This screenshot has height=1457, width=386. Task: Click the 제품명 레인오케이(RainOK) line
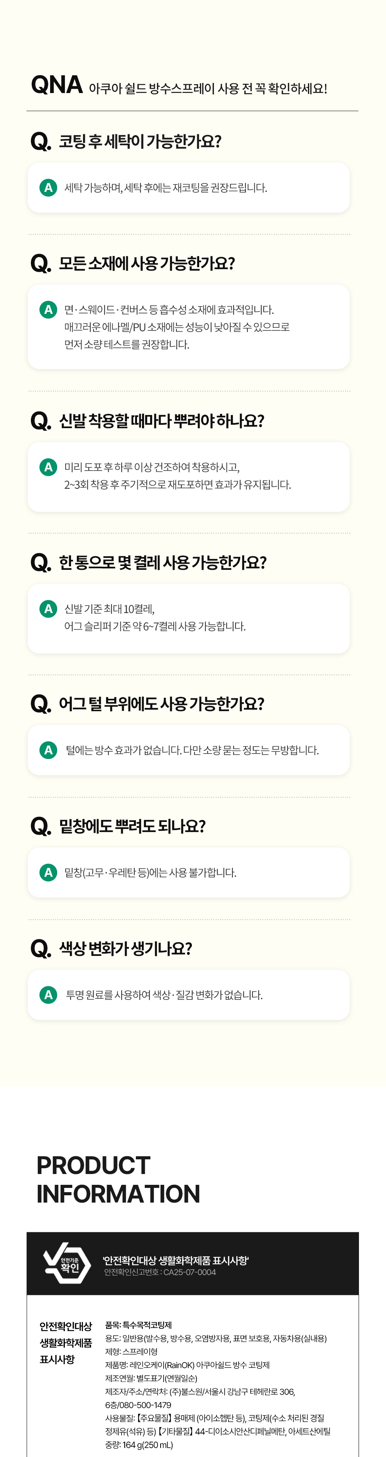tap(187, 1365)
